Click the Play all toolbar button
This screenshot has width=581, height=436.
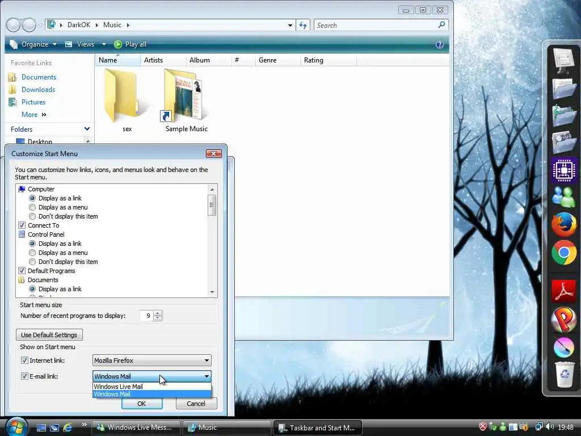[130, 44]
